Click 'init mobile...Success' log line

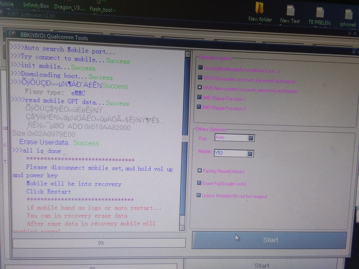53,67
